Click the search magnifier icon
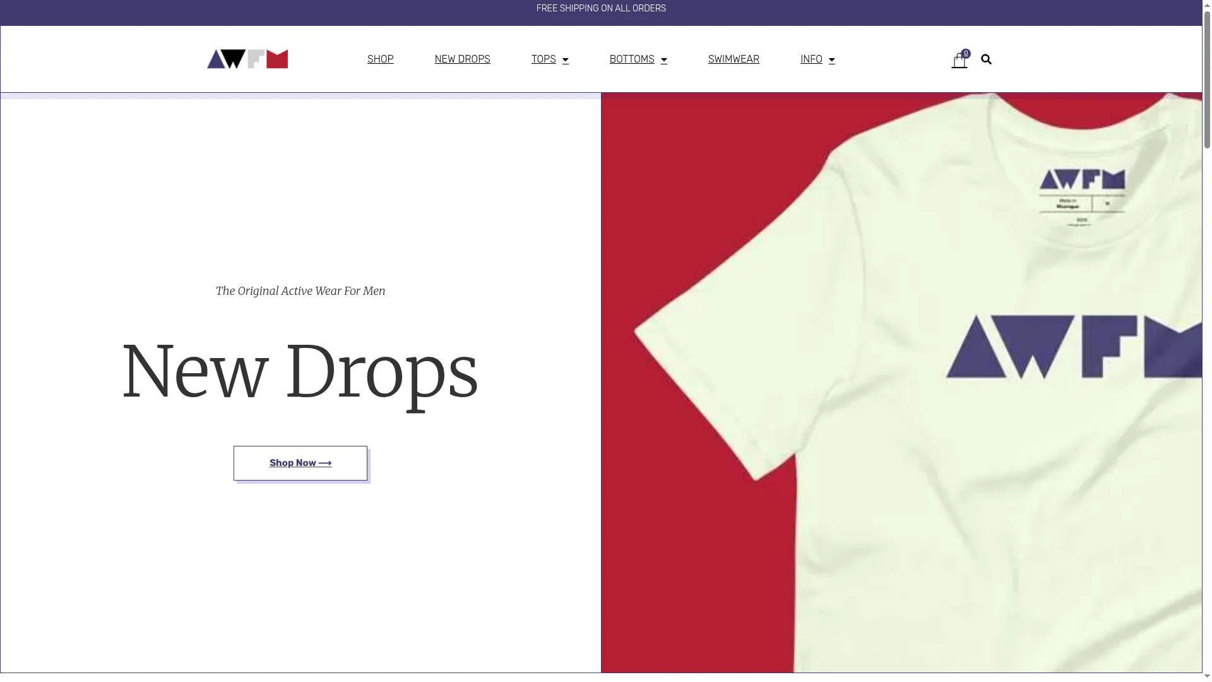This screenshot has width=1212, height=682. pyautogui.click(x=986, y=59)
